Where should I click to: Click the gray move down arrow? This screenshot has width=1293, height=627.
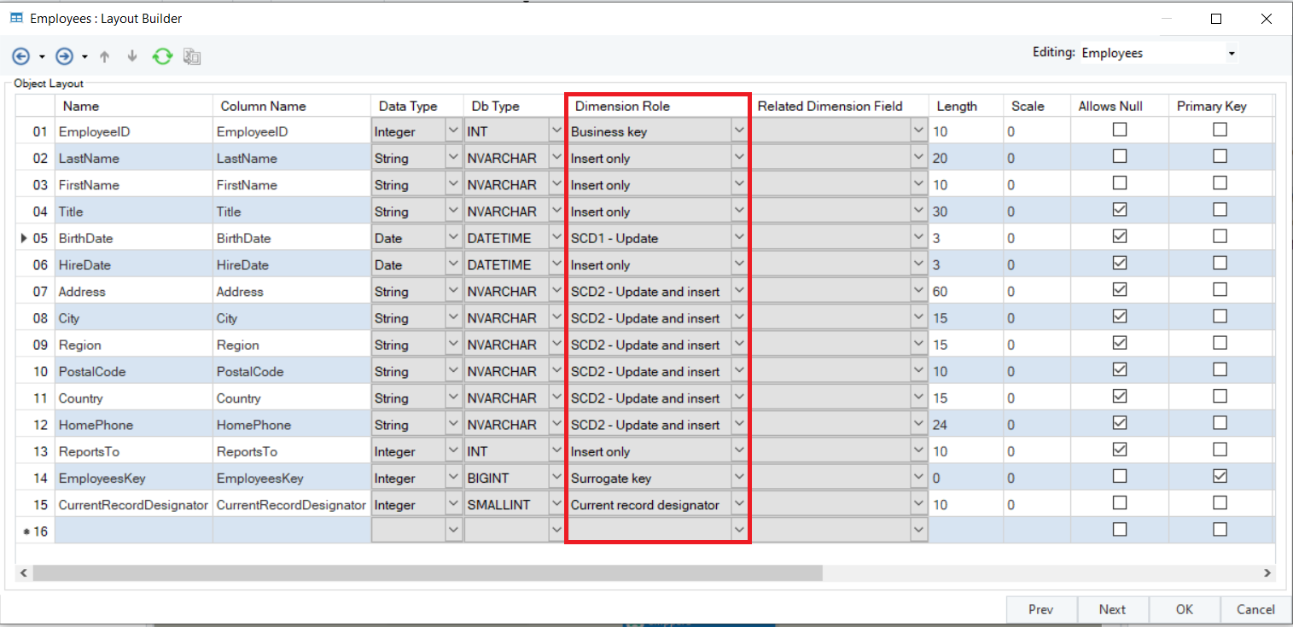pos(132,56)
